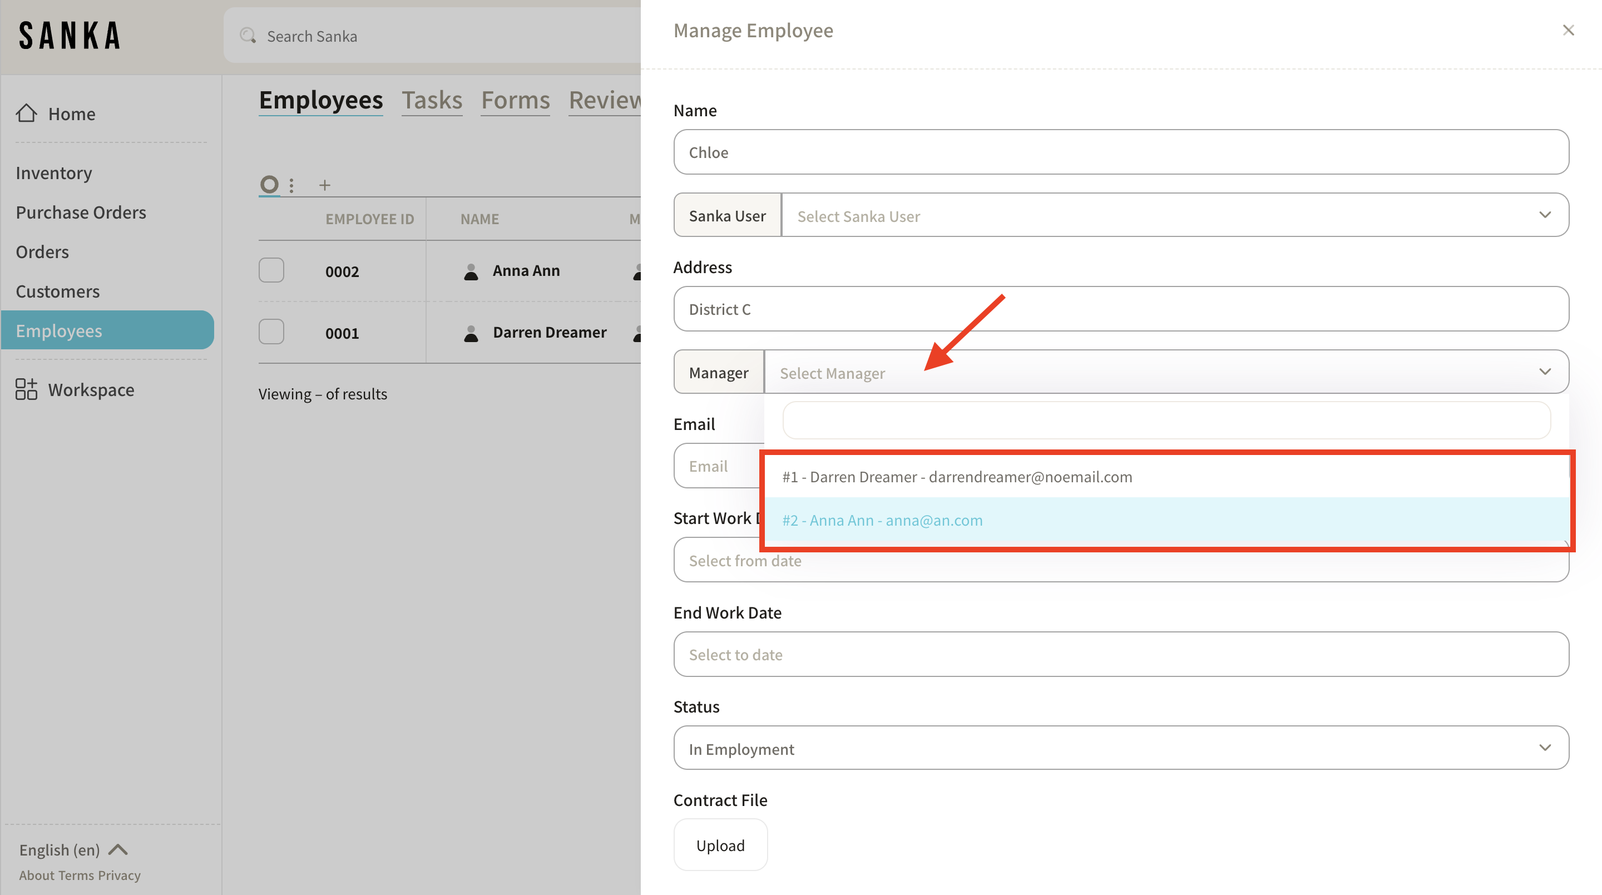Click the Name field containing Chloe
This screenshot has height=895, width=1602.
[1121, 152]
